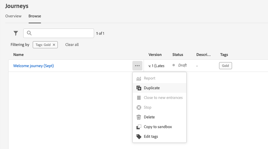The image size is (268, 149).
Task: Click the Stop icon in menu
Action: click(139, 107)
